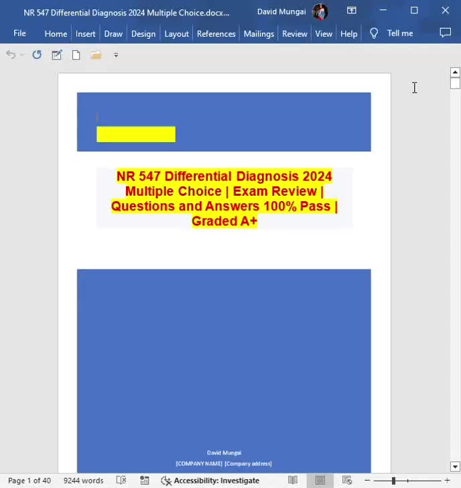The image size is (461, 488).
Task: Click the edit document pencil icon
Action: click(x=56, y=55)
